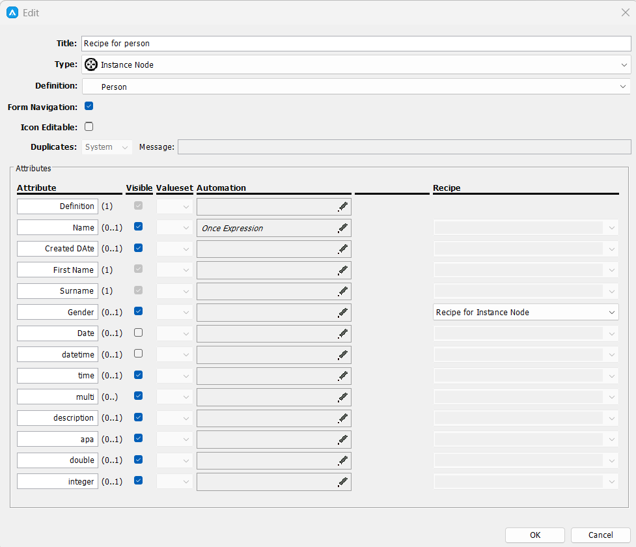This screenshot has height=547, width=636.
Task: Close the Edit dialog window
Action: [x=624, y=12]
